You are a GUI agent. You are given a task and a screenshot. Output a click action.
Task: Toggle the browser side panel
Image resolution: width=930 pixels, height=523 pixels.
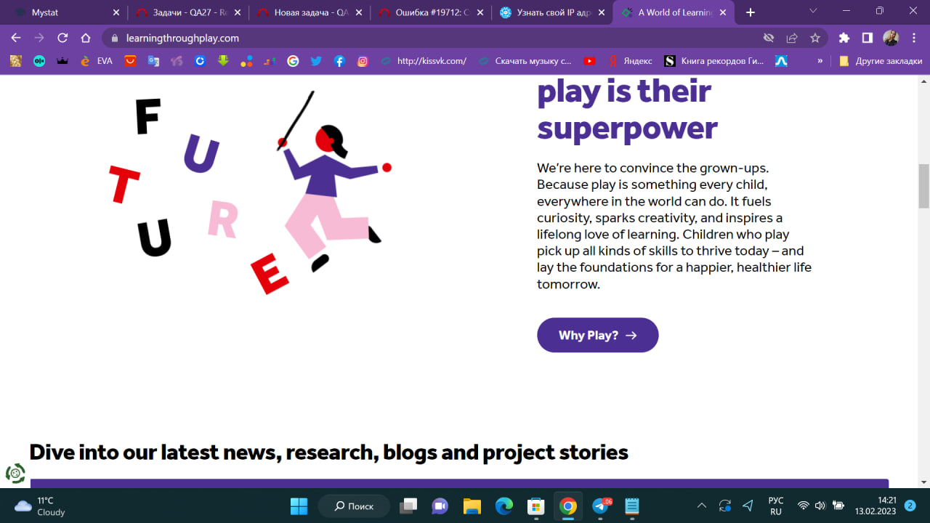point(867,38)
